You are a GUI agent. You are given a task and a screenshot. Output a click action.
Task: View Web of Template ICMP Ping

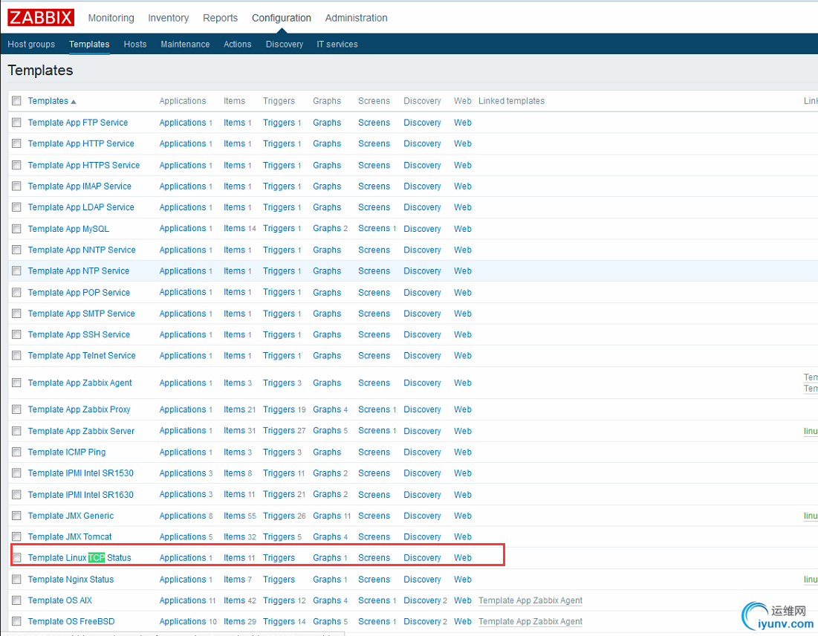click(x=463, y=452)
